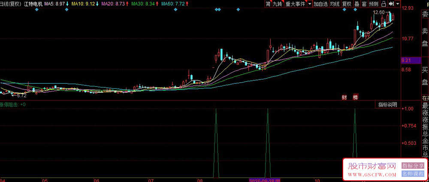Click the diamond event marker below the 叠 button
This screenshot has height=182, width=429.
[x=355, y=10]
